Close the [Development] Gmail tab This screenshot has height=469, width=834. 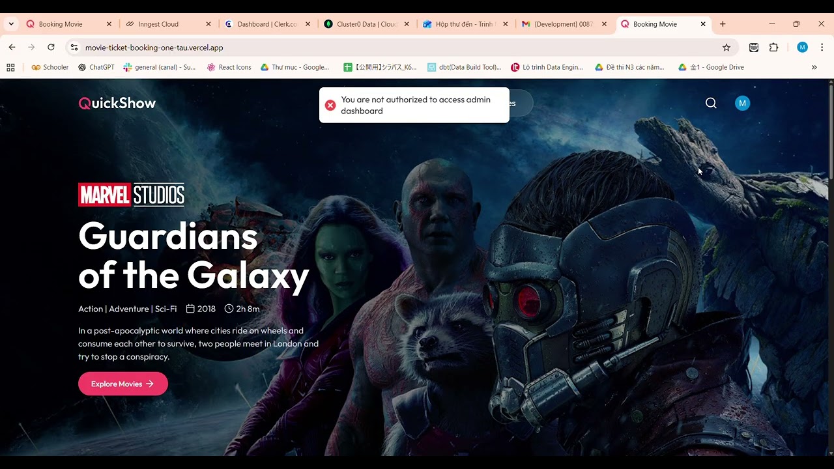(x=604, y=24)
